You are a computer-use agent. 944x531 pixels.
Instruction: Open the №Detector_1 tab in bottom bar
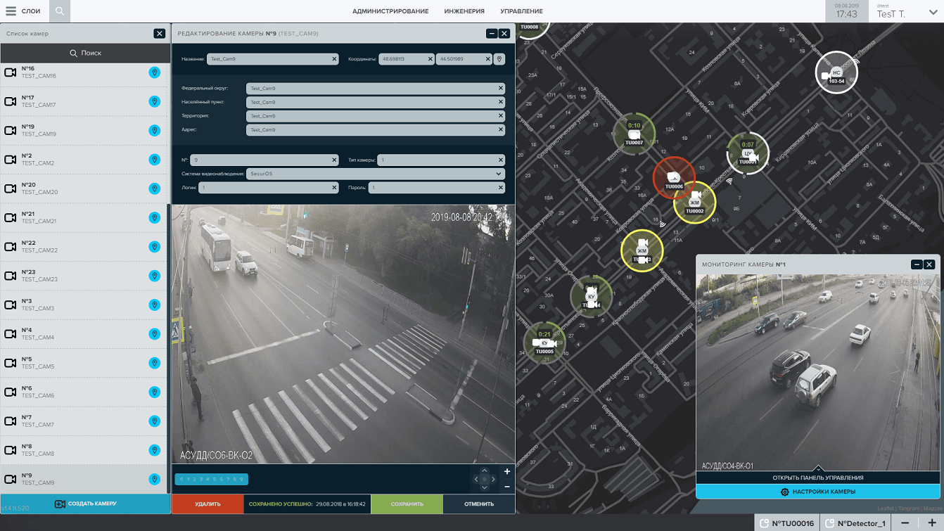click(855, 523)
